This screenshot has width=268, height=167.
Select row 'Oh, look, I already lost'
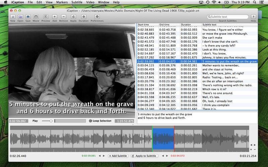pos(197,101)
